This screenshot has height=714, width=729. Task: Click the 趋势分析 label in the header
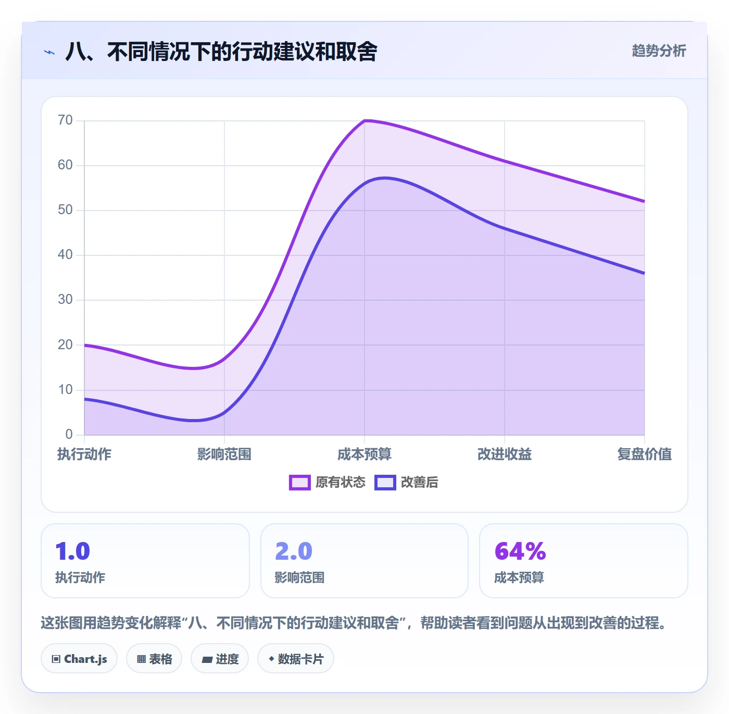659,51
